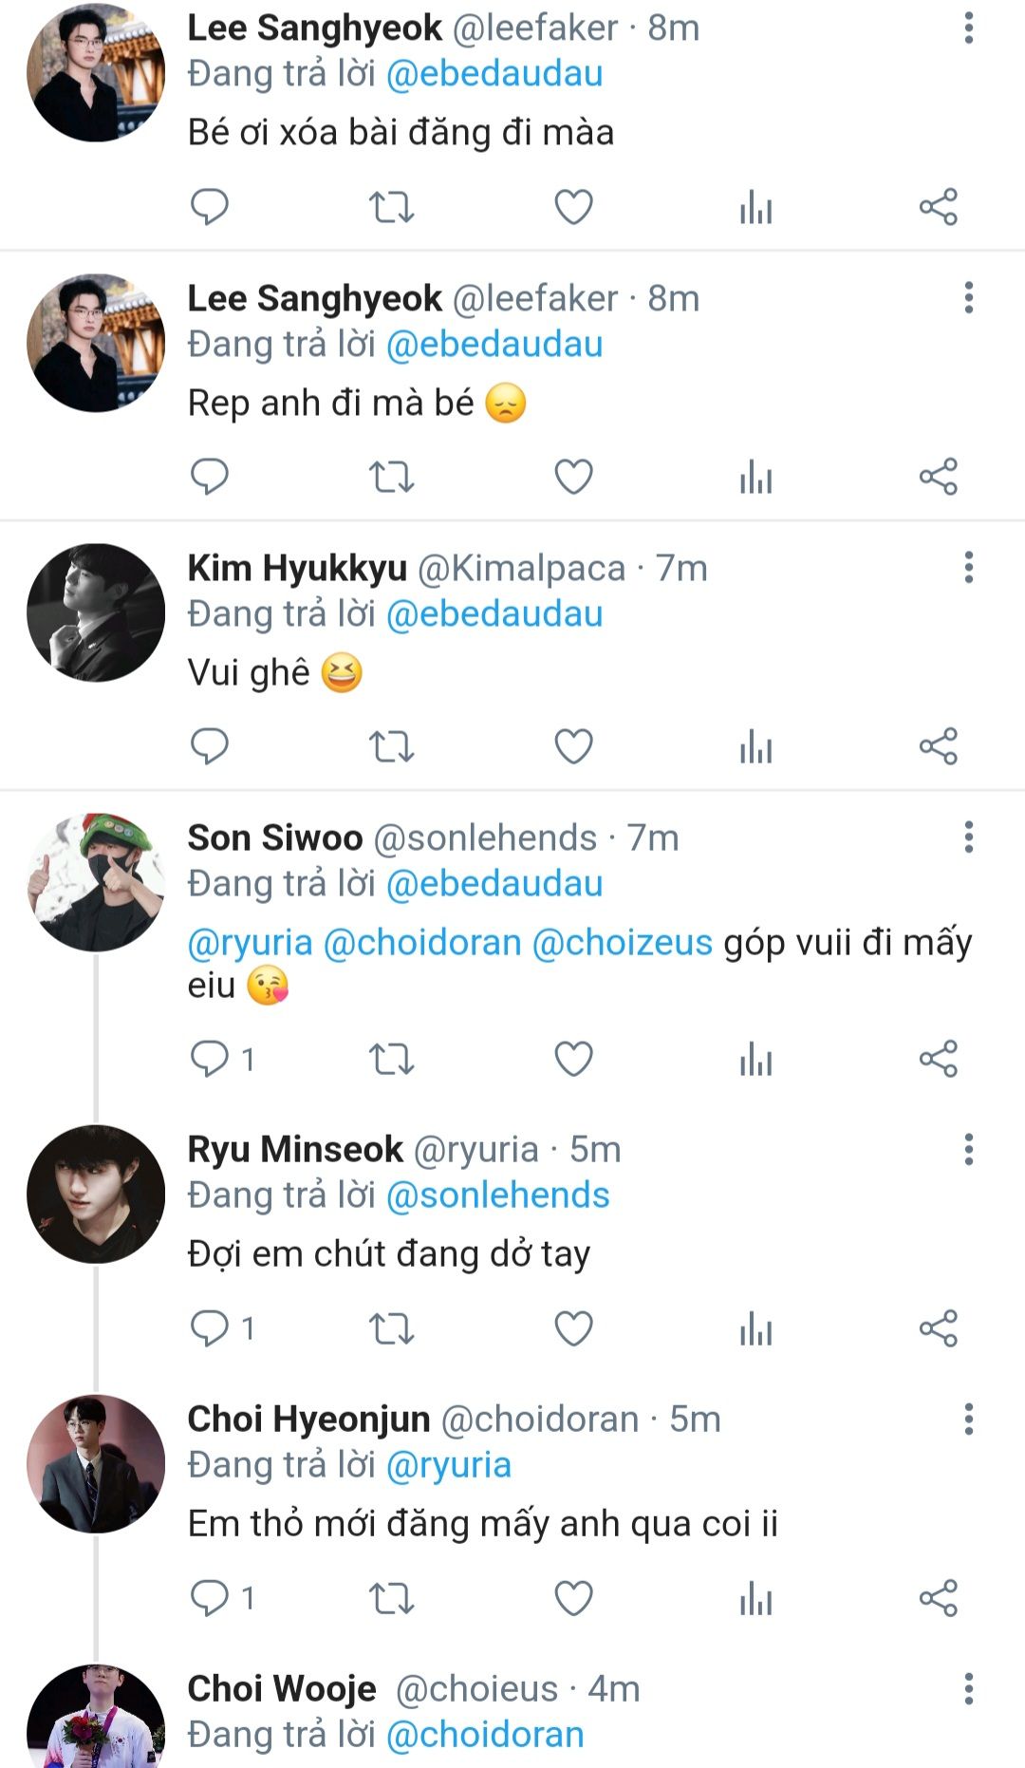Retweet Son Siwoo's reply
This screenshot has width=1025, height=1768.
point(391,1059)
